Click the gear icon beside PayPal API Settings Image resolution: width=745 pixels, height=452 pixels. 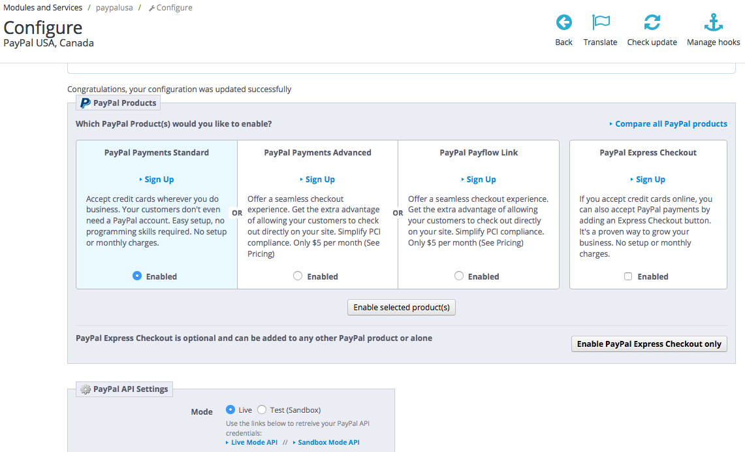(x=86, y=389)
